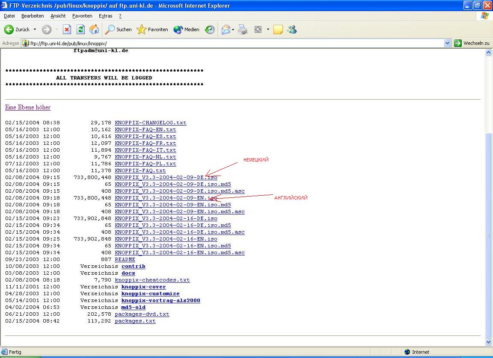The width and height of the screenshot is (493, 358).
Task: Open the md5-old directory
Action: click(x=134, y=308)
